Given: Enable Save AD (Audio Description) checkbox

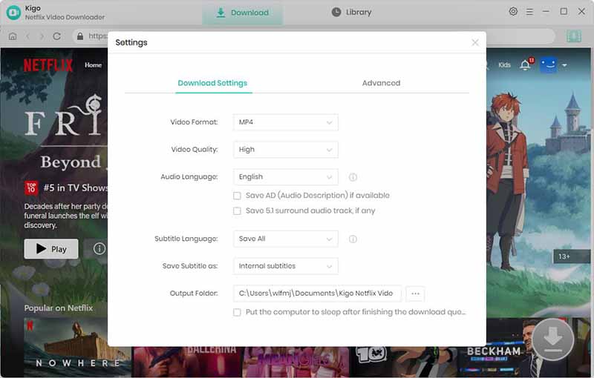Looking at the screenshot, I should [x=238, y=196].
